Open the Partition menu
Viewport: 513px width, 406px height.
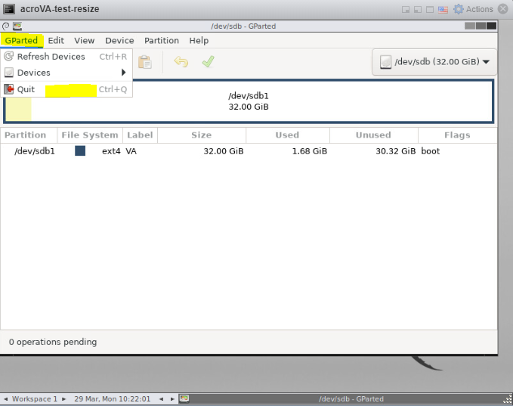point(162,41)
